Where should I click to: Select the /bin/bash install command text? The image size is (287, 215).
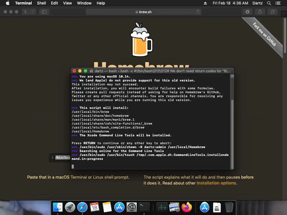coord(63,158)
